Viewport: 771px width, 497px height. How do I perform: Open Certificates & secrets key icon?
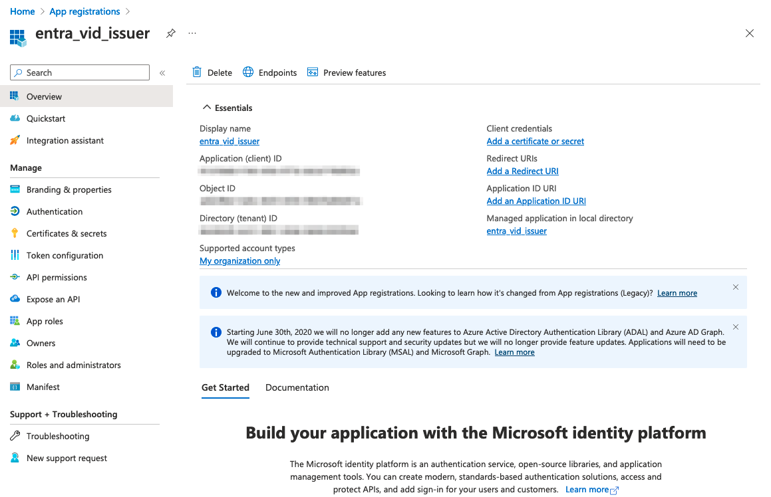tap(15, 233)
